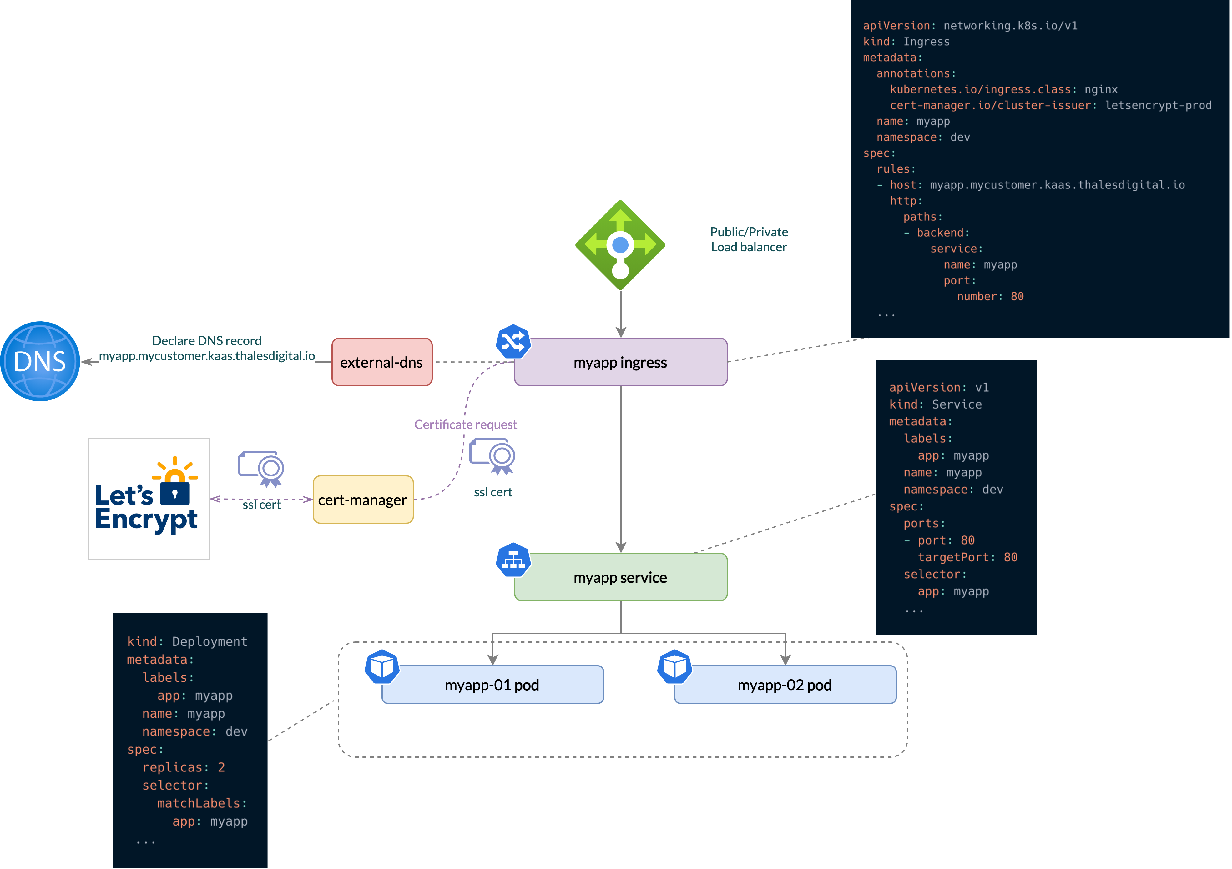Viewport: 1232px width, 869px height.
Task: Click the 'kind: Ingress' line in YAML
Action: click(x=906, y=42)
